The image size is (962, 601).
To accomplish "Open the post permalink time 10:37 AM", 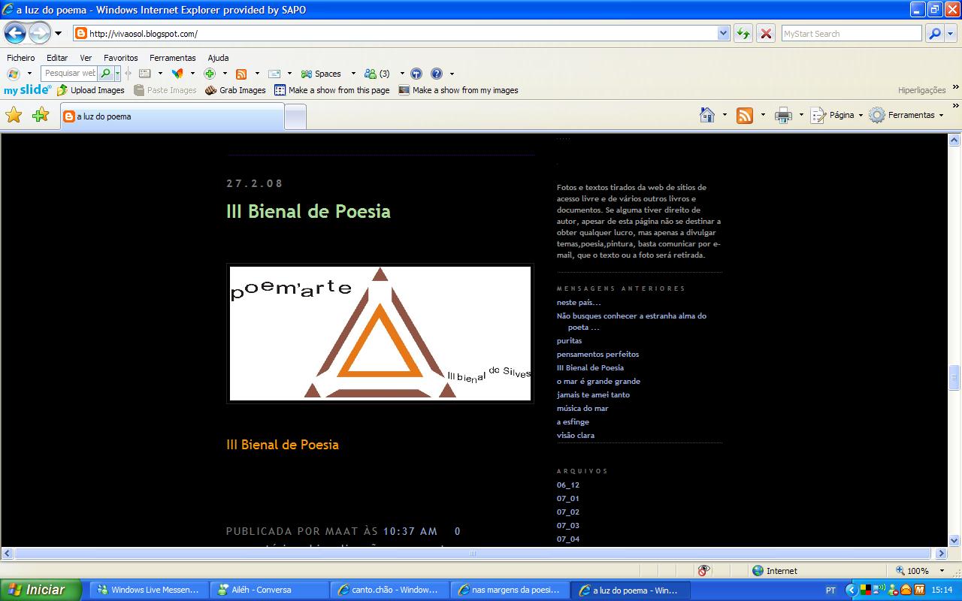I will coord(410,531).
